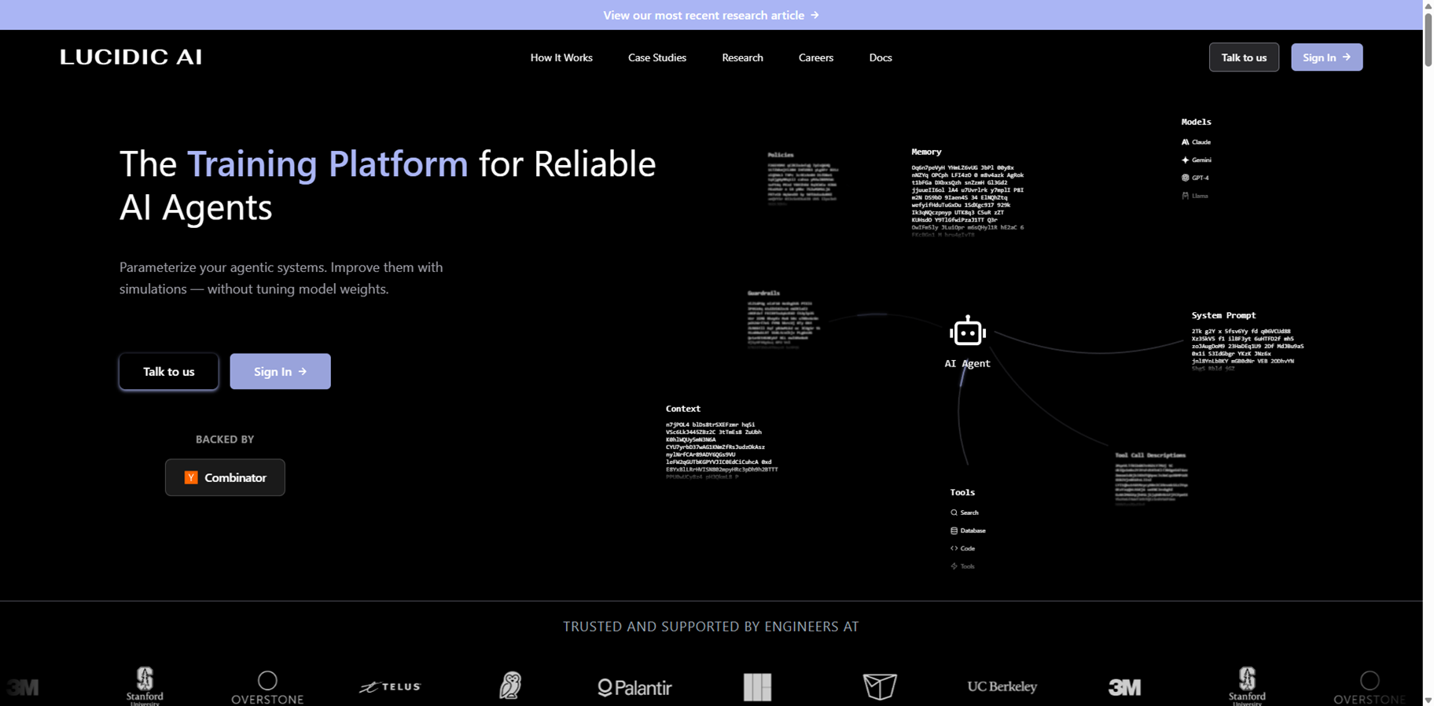Click the left Overstone logo
1434x706 pixels.
tap(267, 687)
